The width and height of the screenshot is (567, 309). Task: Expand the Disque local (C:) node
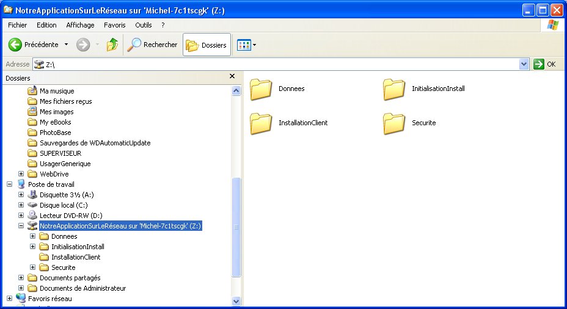[x=21, y=205]
